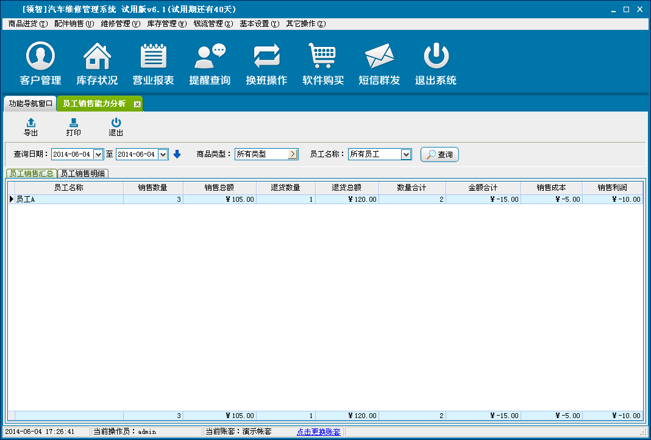Click the blue down arrow beside dates

pos(177,154)
